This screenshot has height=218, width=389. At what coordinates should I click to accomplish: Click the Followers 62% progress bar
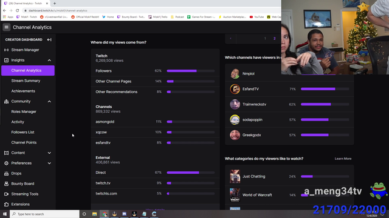[190, 71]
